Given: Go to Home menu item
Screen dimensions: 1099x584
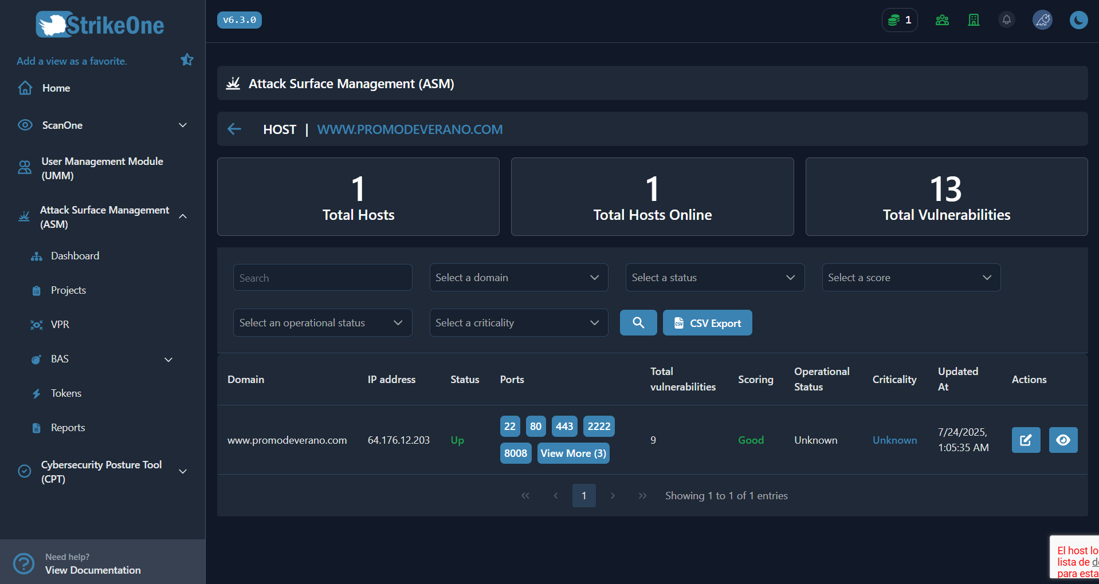Looking at the screenshot, I should pyautogui.click(x=56, y=88).
